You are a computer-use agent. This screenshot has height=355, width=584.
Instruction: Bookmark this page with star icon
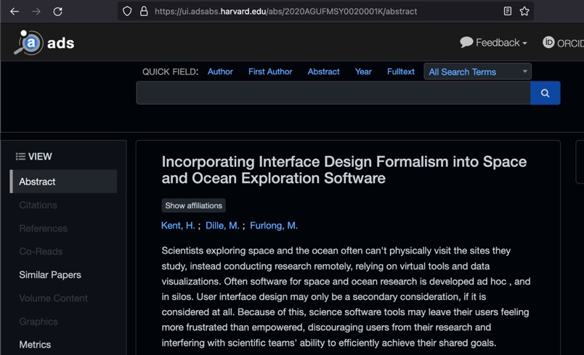524,12
